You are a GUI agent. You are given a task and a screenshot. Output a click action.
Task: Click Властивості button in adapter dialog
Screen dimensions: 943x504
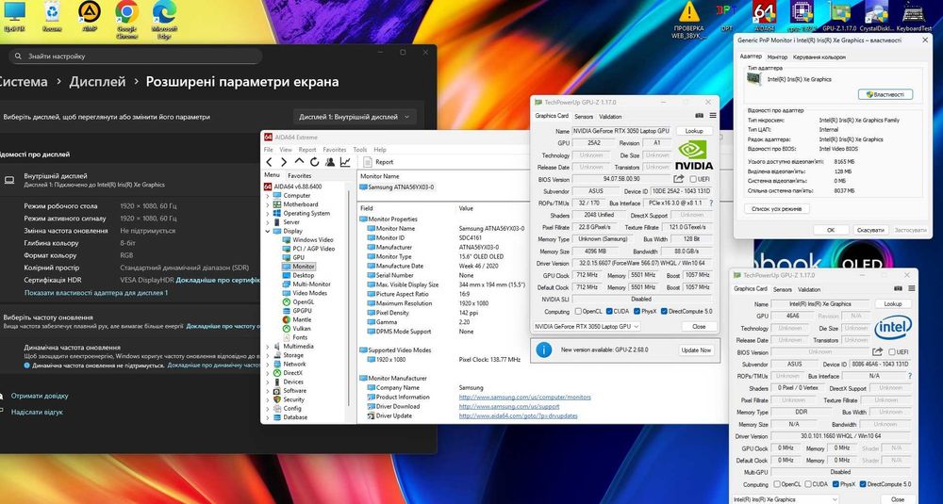(885, 94)
